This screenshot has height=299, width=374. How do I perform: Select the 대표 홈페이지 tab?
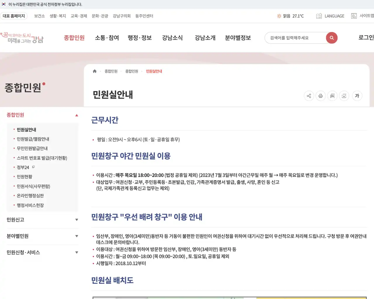(14, 16)
